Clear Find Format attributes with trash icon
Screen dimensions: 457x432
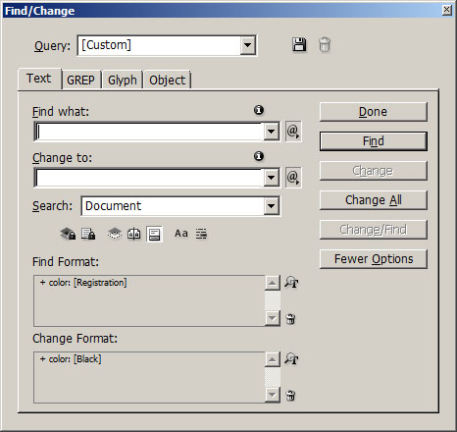tap(290, 319)
